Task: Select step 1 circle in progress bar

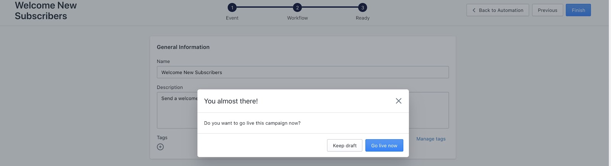Action: coord(232,7)
